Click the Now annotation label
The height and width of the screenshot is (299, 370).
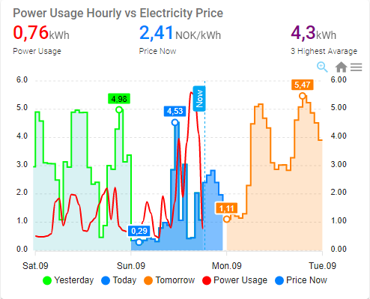point(199,99)
